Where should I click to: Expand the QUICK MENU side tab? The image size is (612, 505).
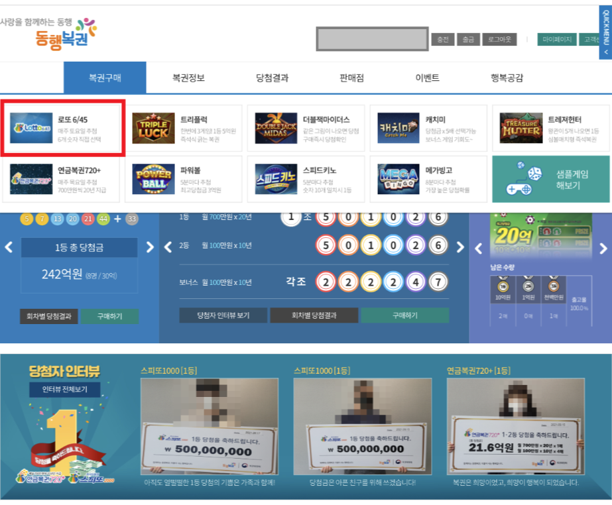point(605,32)
